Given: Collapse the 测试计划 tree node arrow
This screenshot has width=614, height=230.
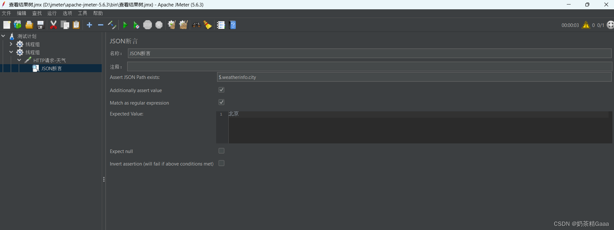Looking at the screenshot, I should [x=3, y=36].
